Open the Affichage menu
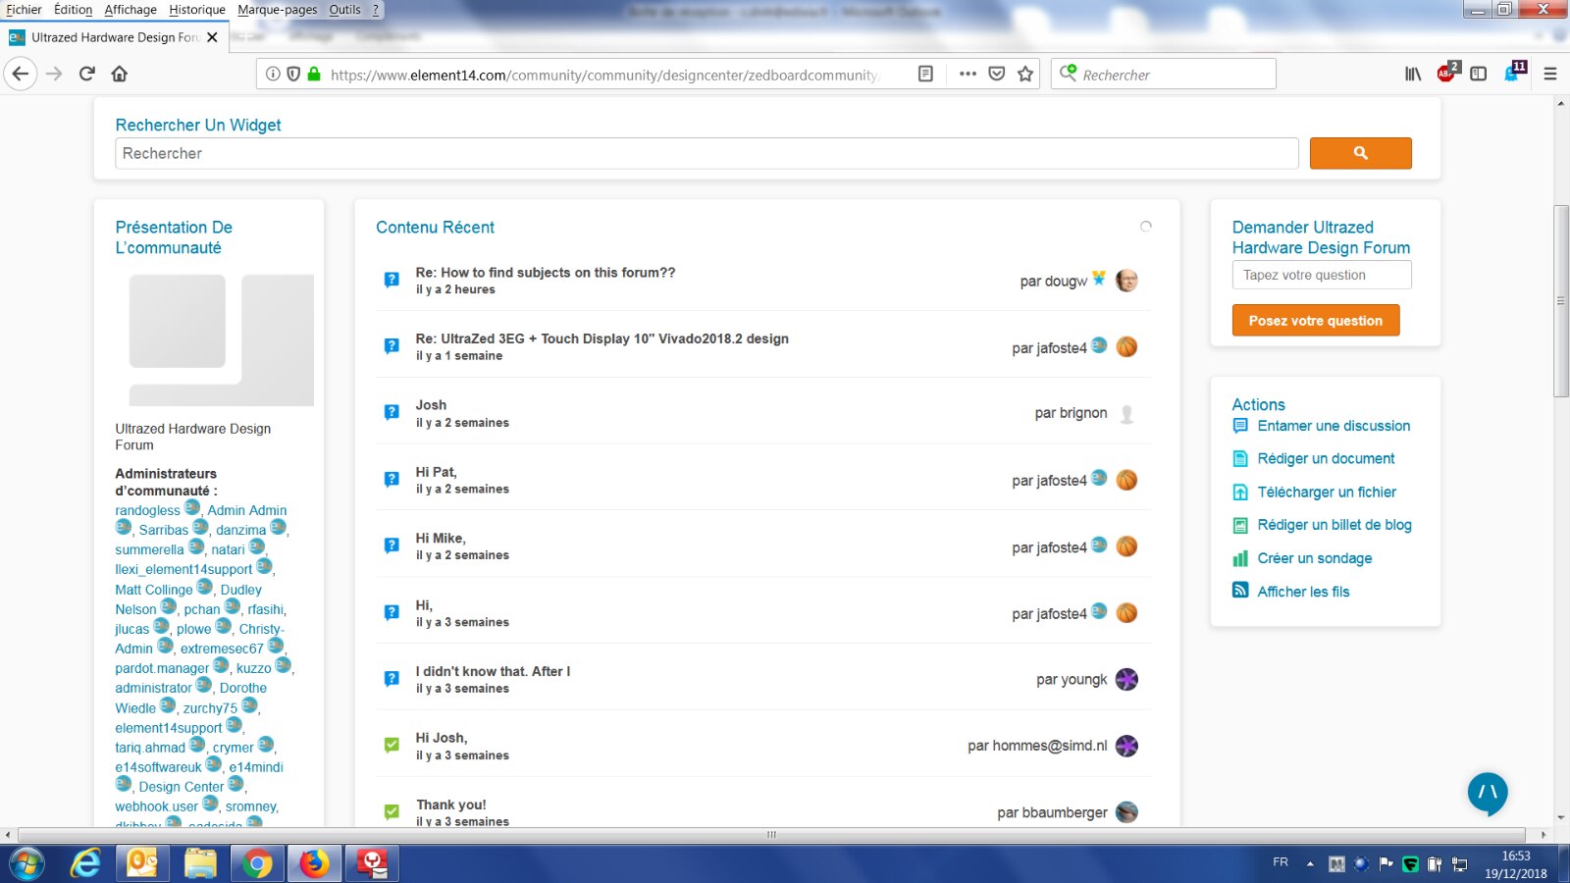 click(x=131, y=10)
